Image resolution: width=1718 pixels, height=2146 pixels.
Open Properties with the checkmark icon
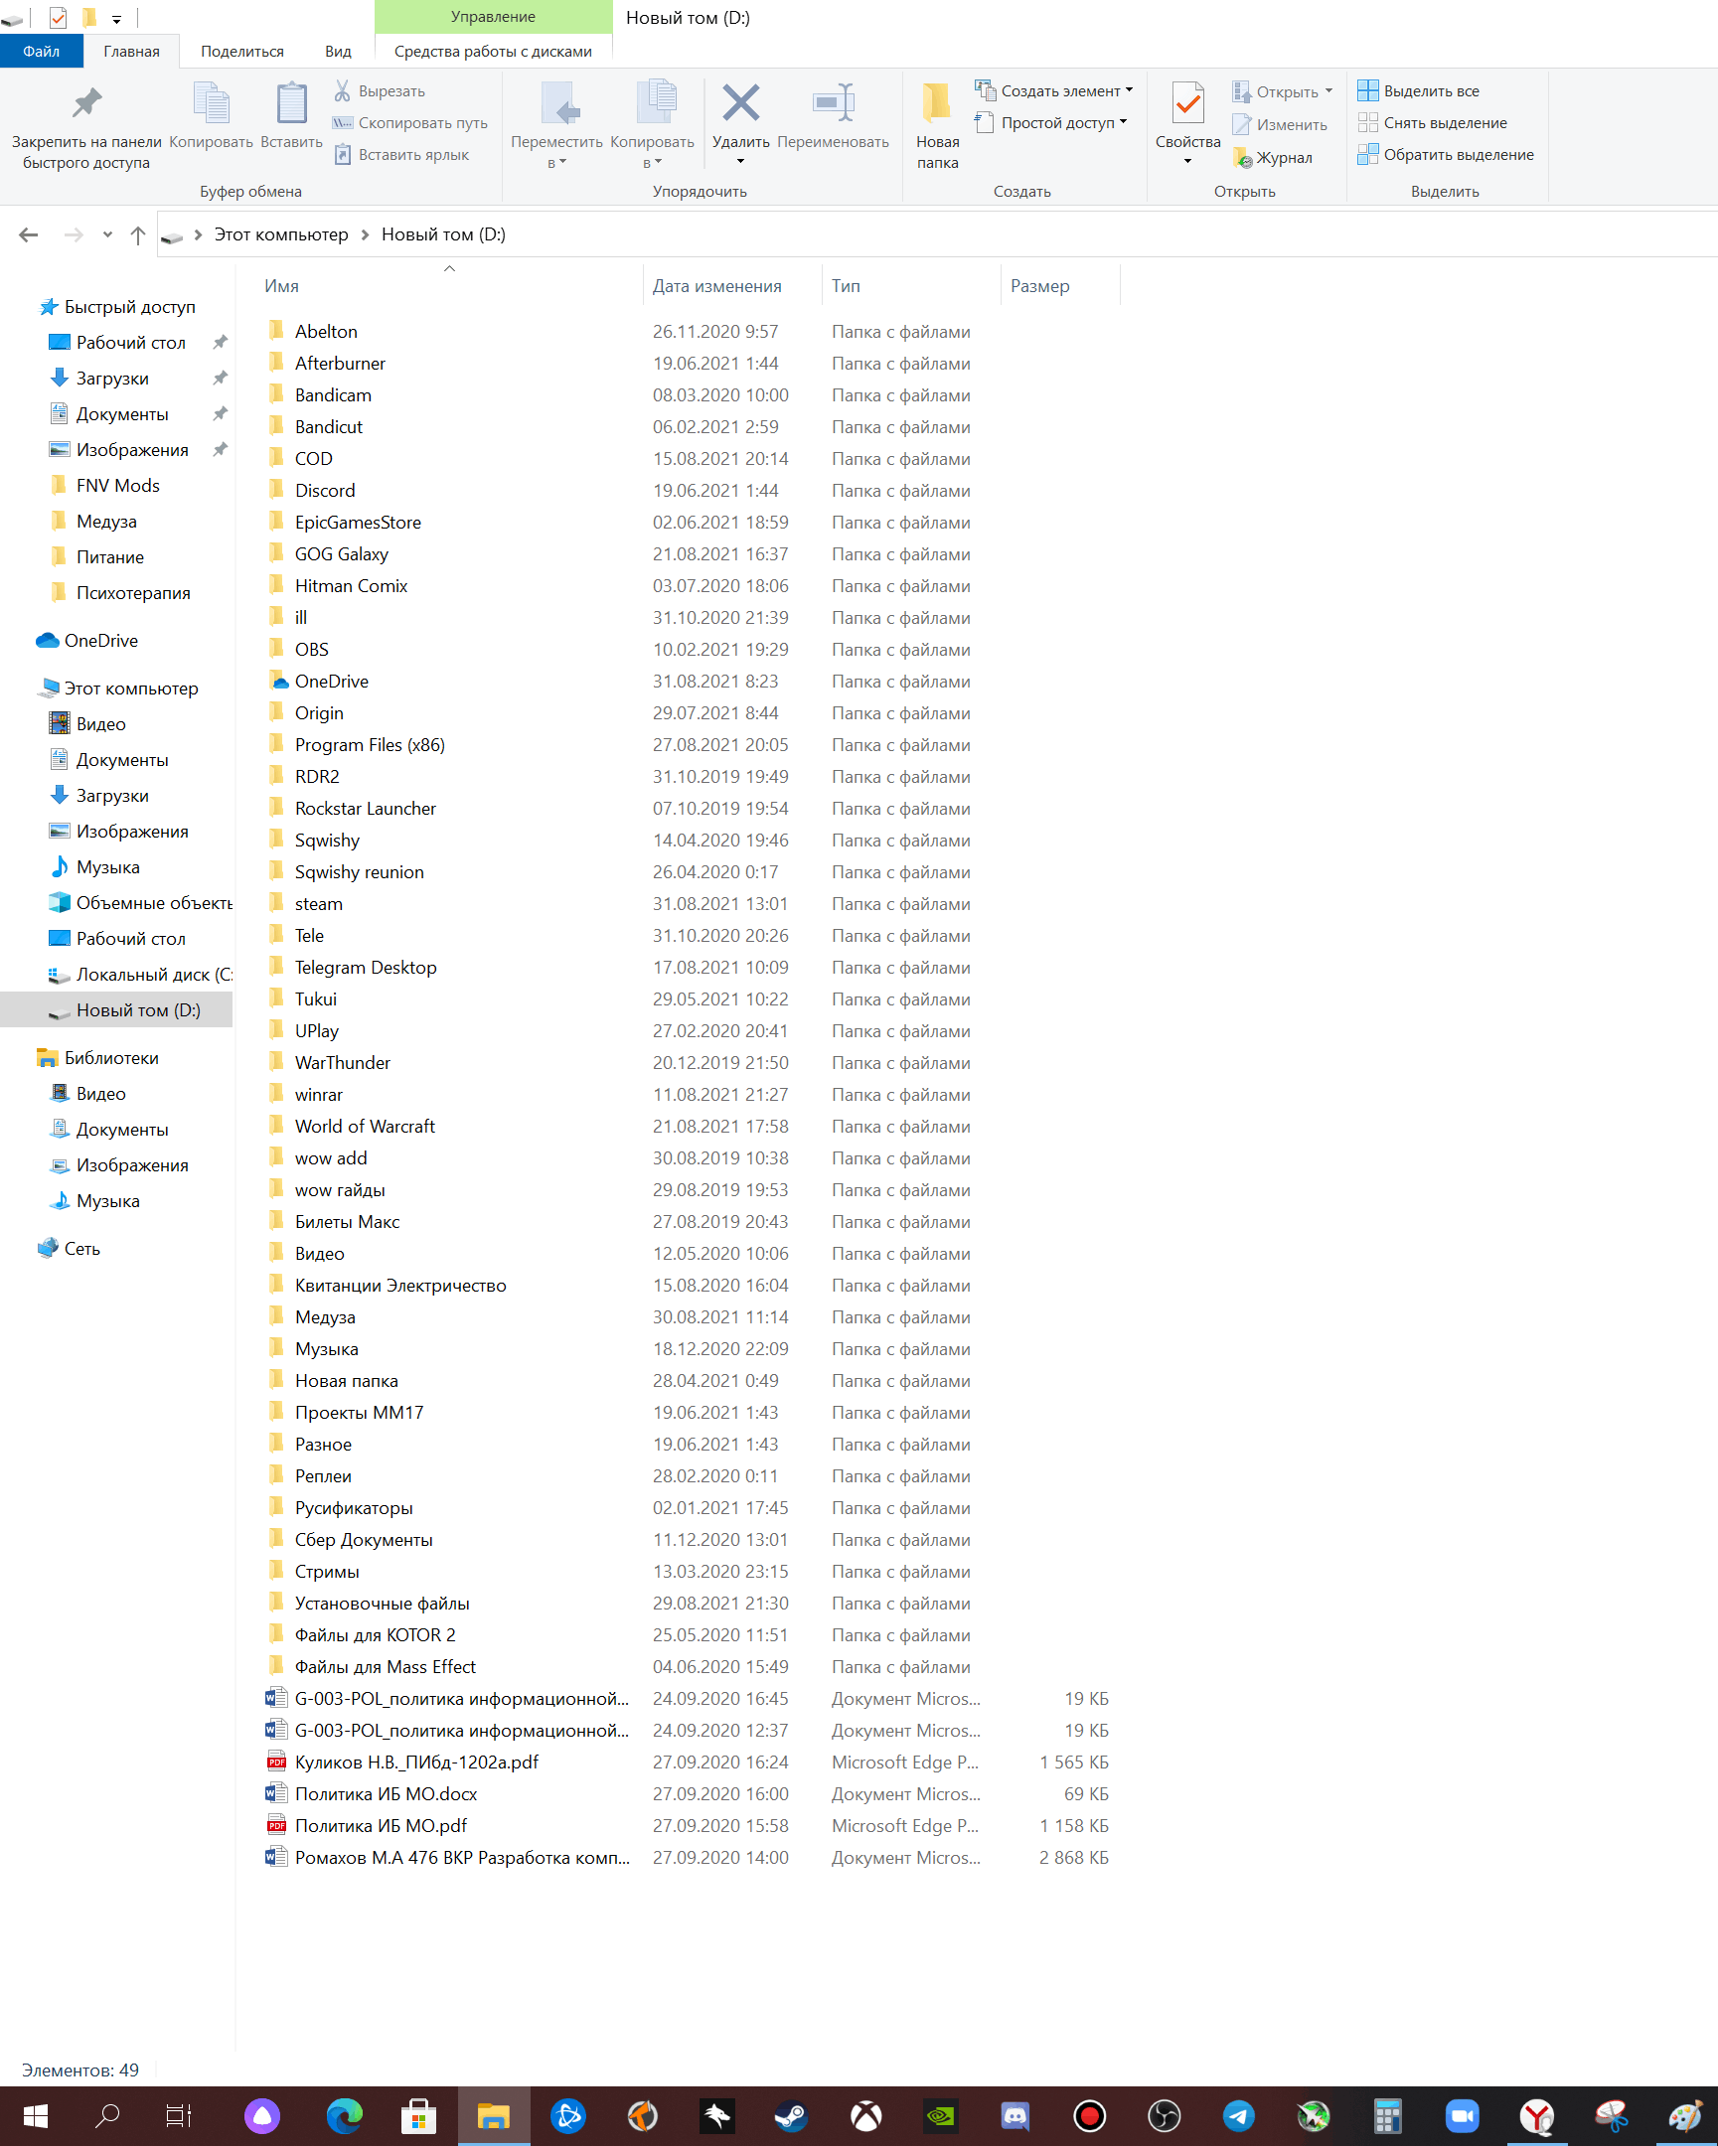pyautogui.click(x=1187, y=102)
